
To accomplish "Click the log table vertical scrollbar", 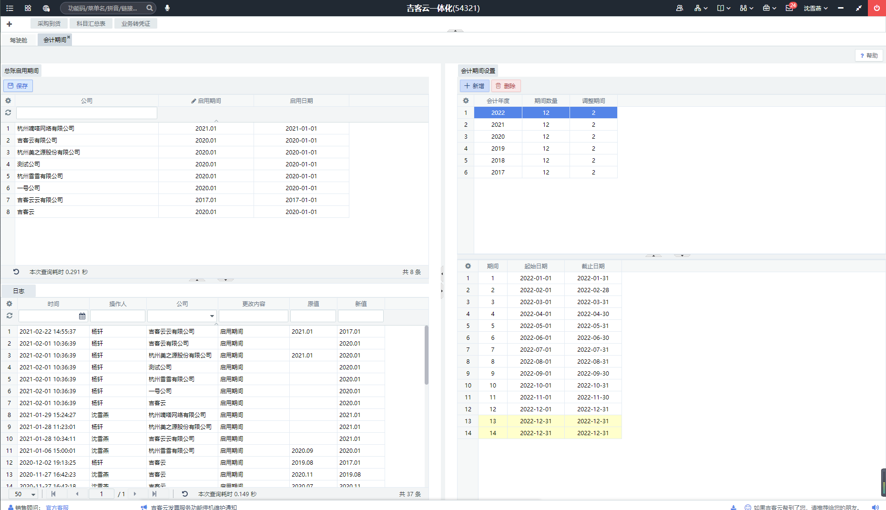I will pyautogui.click(x=427, y=355).
